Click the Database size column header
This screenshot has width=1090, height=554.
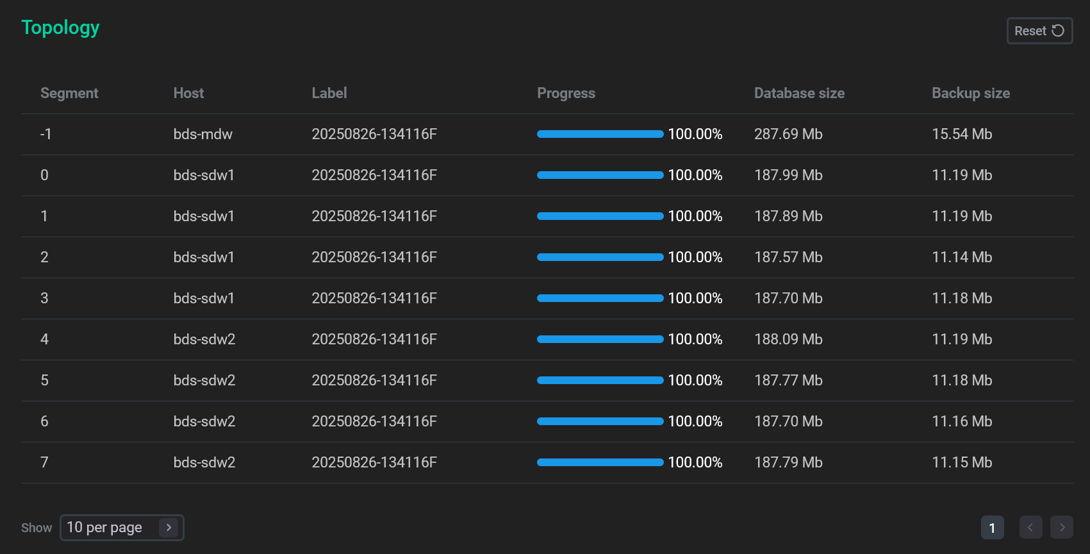(799, 94)
